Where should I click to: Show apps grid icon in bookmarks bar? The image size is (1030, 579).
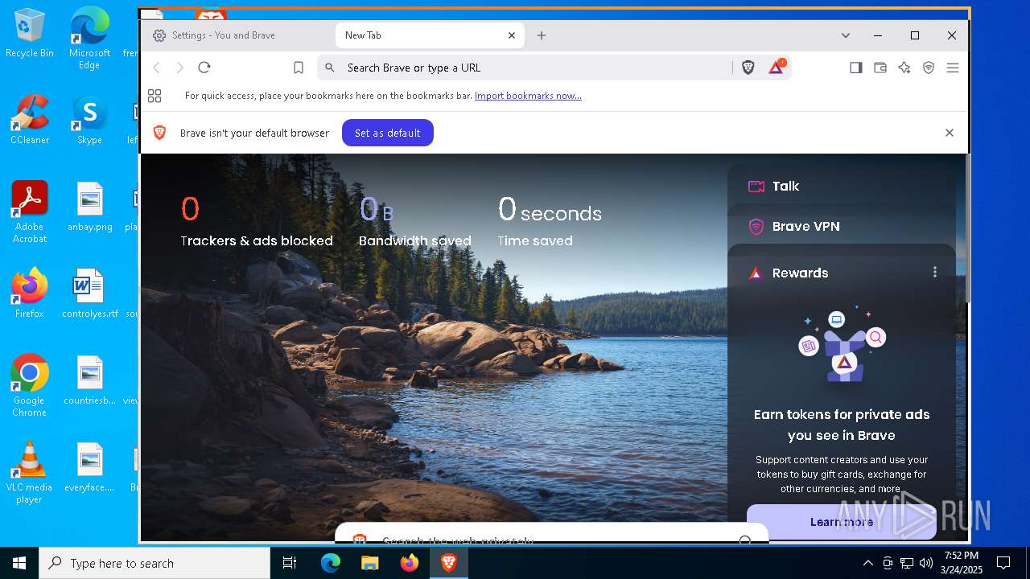pyautogui.click(x=154, y=96)
